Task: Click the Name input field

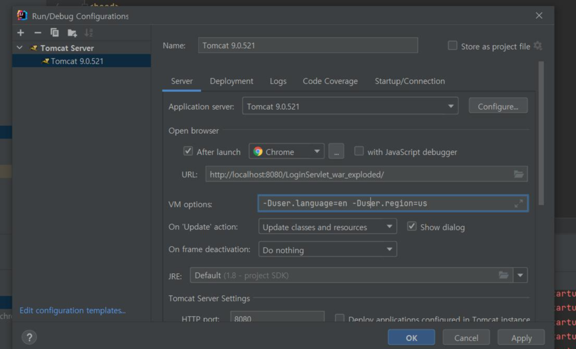Action: click(308, 45)
